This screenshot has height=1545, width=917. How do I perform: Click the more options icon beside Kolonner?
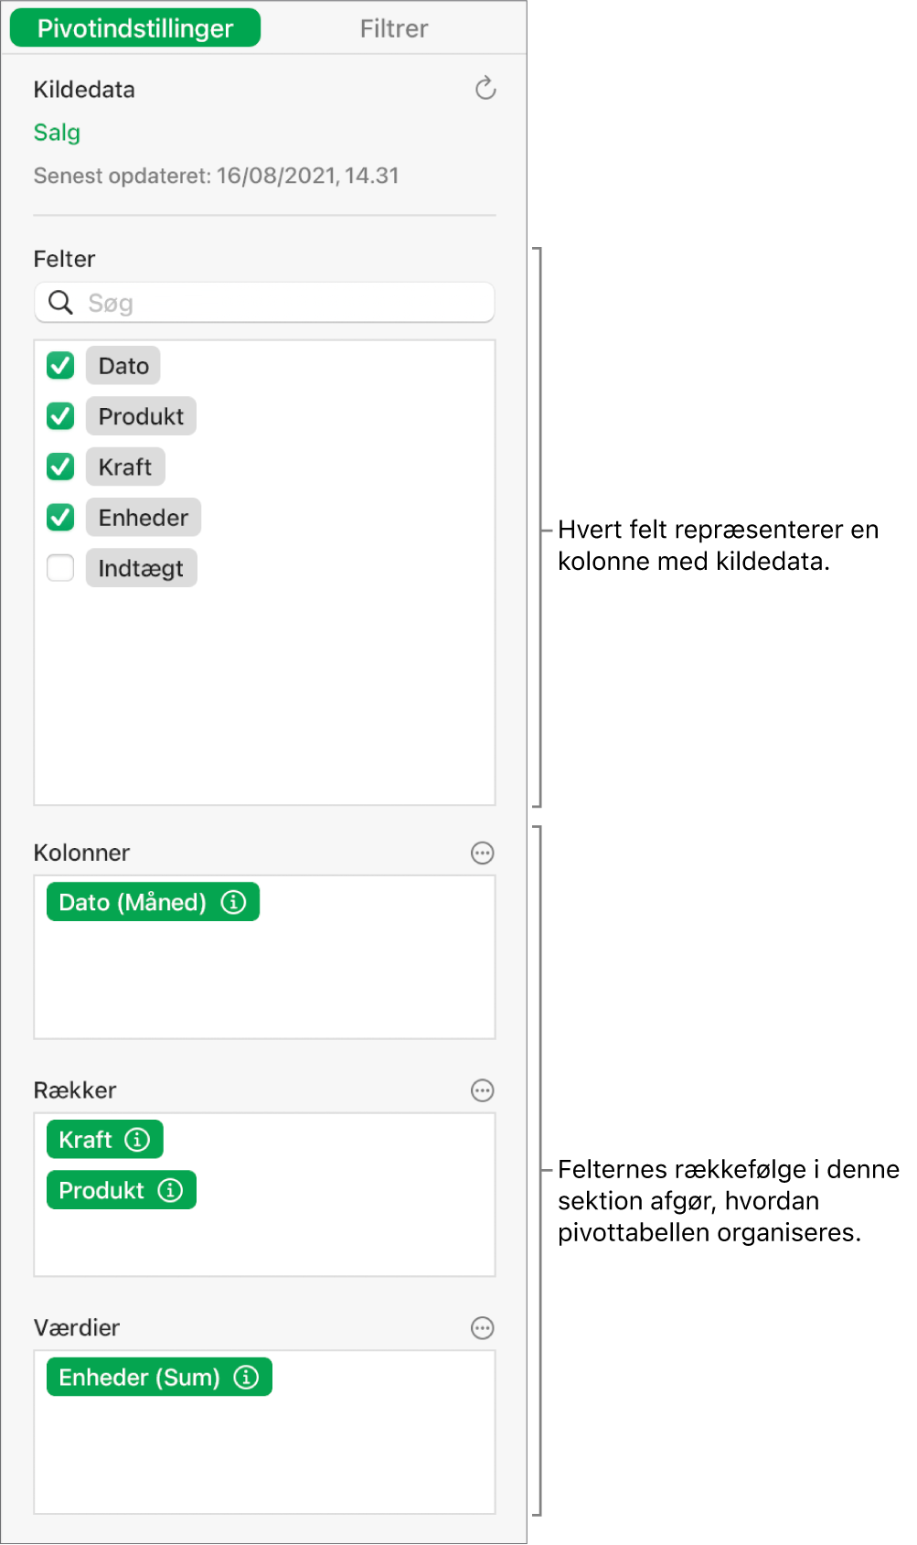point(482,853)
